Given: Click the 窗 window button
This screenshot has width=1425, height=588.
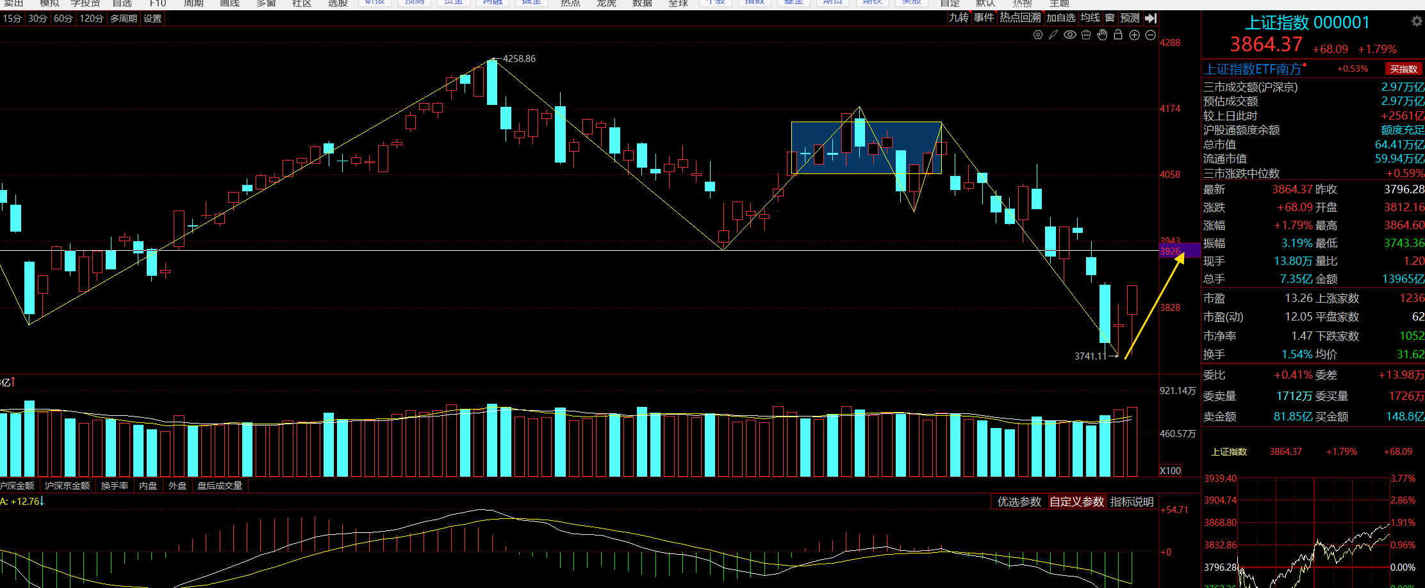Looking at the screenshot, I should pyautogui.click(x=1110, y=18).
